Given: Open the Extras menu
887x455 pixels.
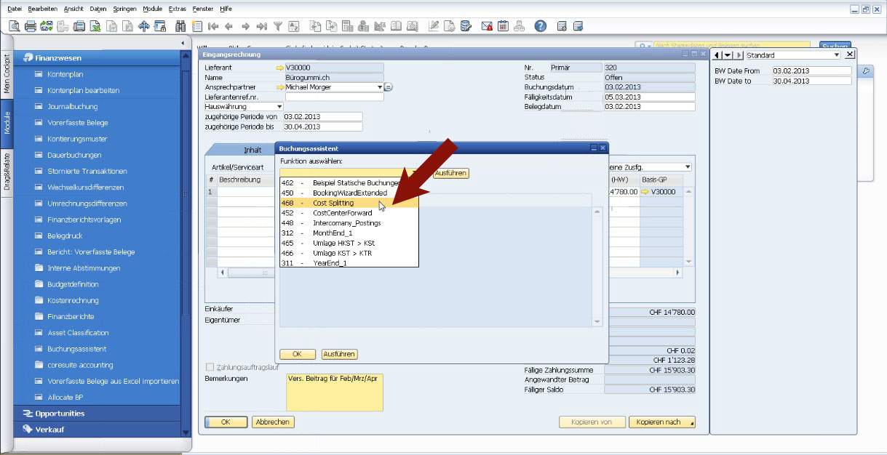Looking at the screenshot, I should (x=177, y=8).
